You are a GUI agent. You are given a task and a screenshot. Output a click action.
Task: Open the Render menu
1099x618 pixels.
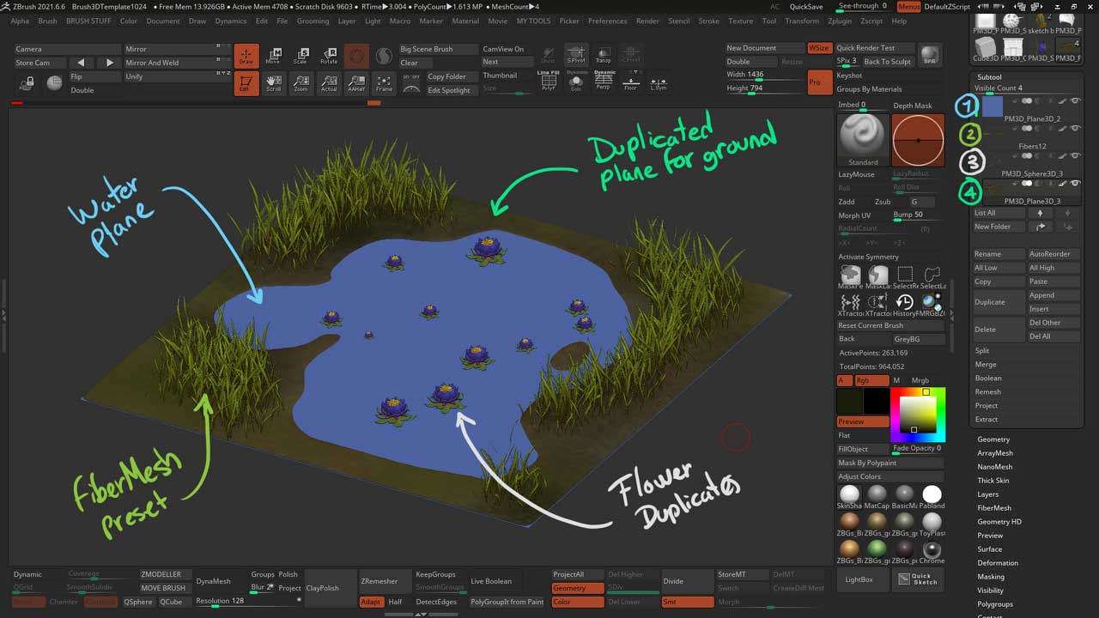648,21
